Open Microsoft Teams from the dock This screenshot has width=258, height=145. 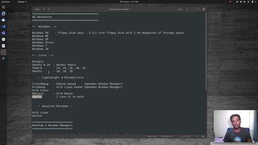point(4,33)
